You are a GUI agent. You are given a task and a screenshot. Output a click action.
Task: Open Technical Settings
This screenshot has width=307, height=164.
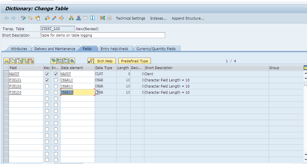coord(130,18)
